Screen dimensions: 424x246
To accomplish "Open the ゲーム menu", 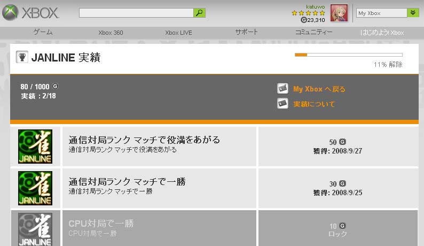I will point(43,32).
